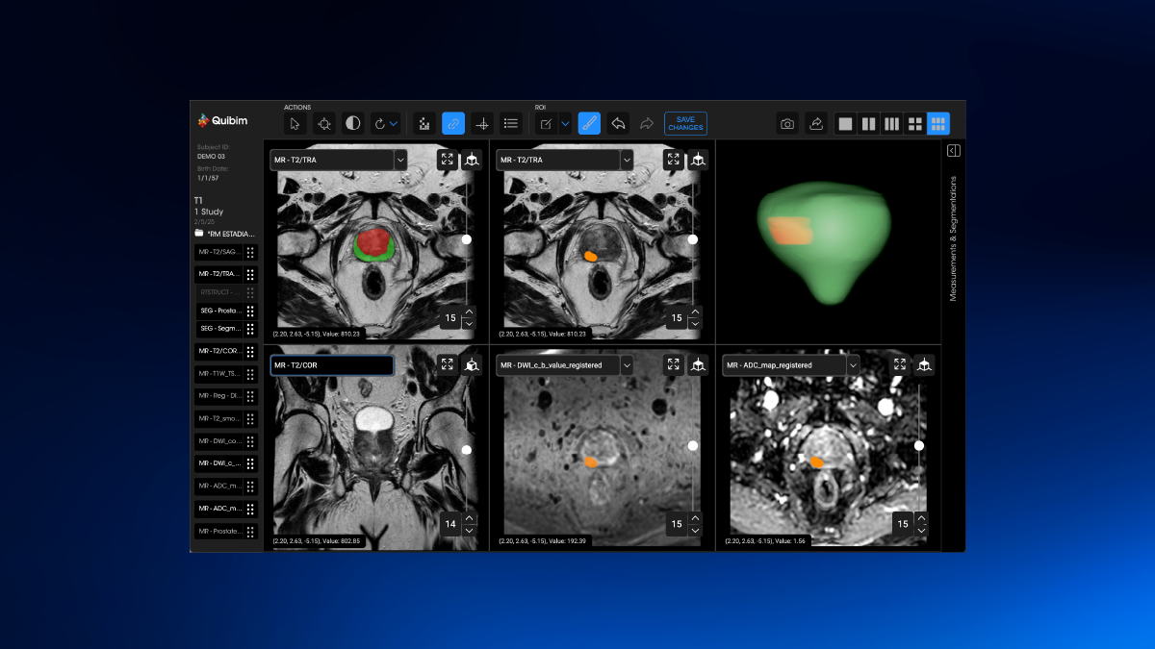Image resolution: width=1155 pixels, height=649 pixels.
Task: Open the crosshair localizer tool
Action: 483,123
